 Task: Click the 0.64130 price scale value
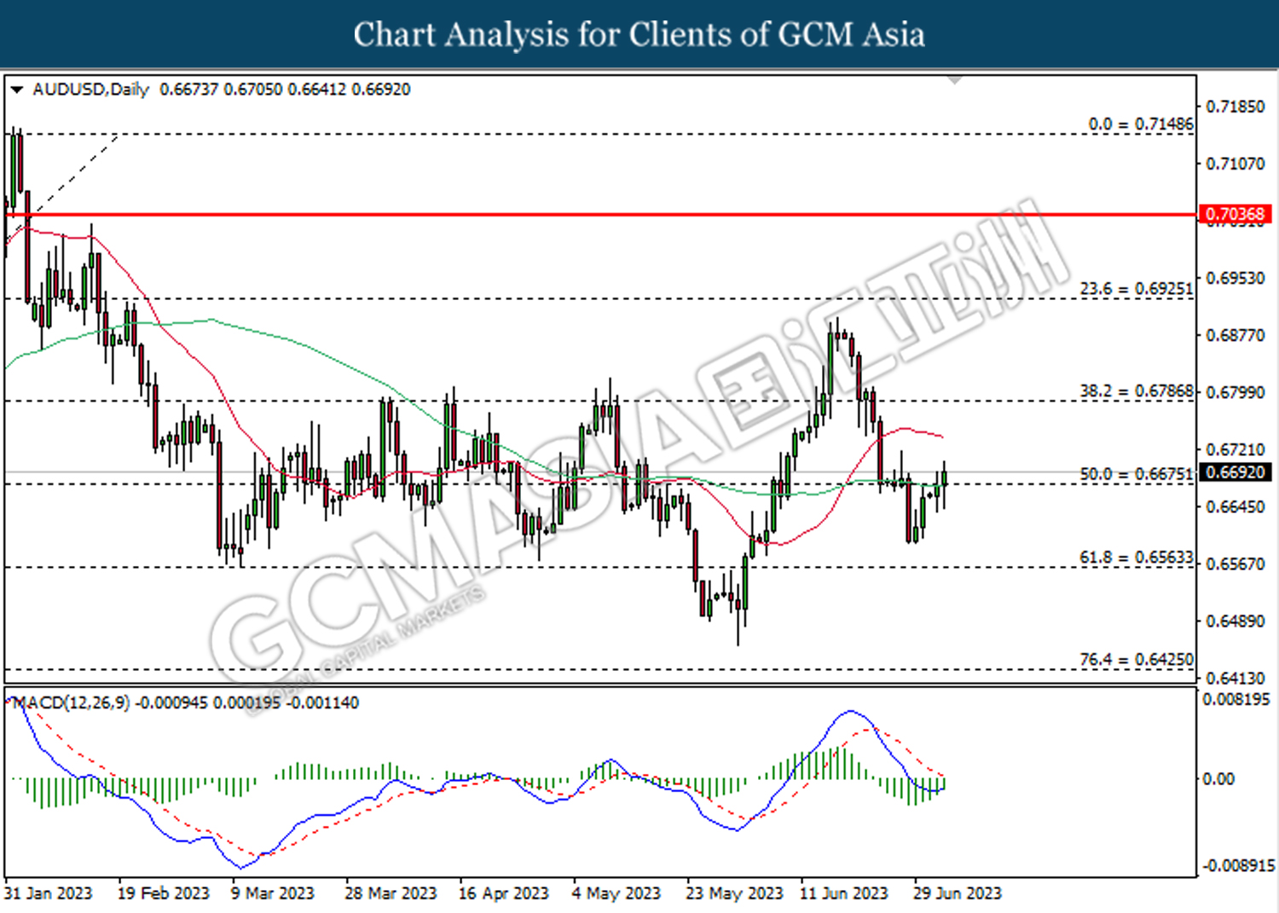pyautogui.click(x=1236, y=678)
